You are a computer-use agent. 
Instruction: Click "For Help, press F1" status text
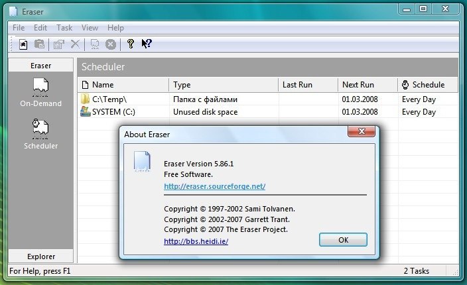[x=40, y=271]
